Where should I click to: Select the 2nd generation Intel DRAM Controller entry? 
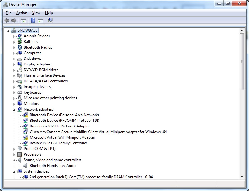point(91,177)
